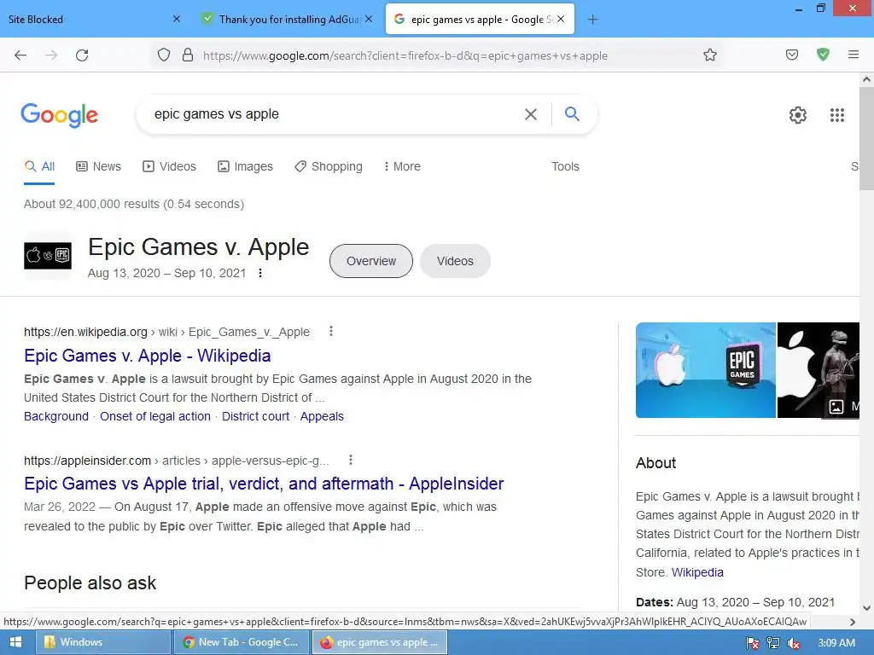Open Wikipedia link in About panel
This screenshot has width=874, height=655.
tap(697, 572)
